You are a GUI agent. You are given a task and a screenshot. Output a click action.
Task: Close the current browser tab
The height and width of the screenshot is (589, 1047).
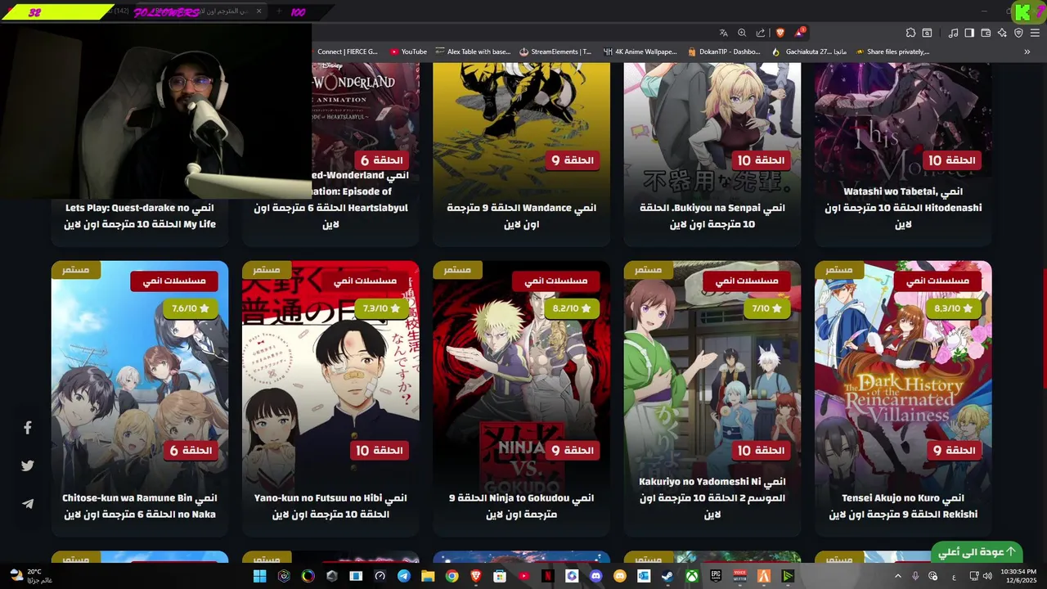point(259,11)
